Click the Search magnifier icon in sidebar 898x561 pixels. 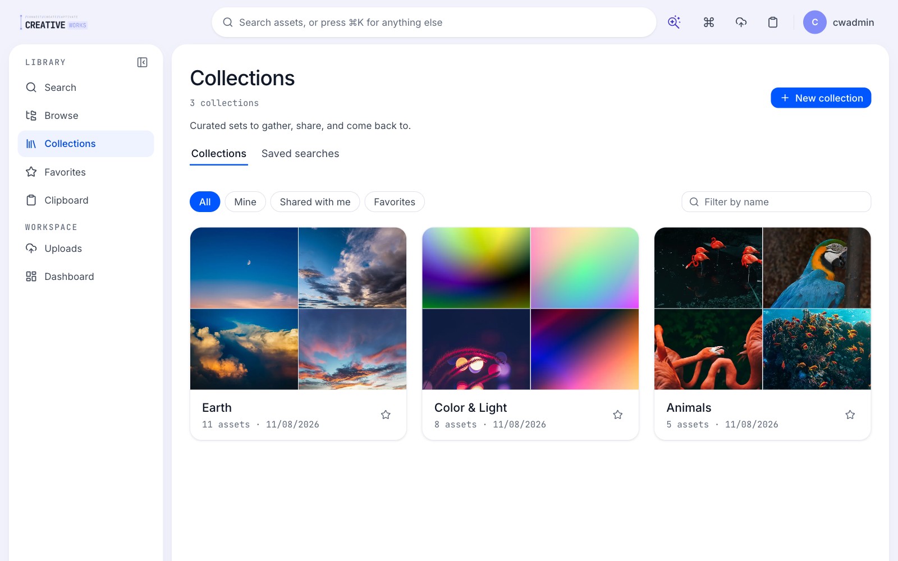pos(31,88)
